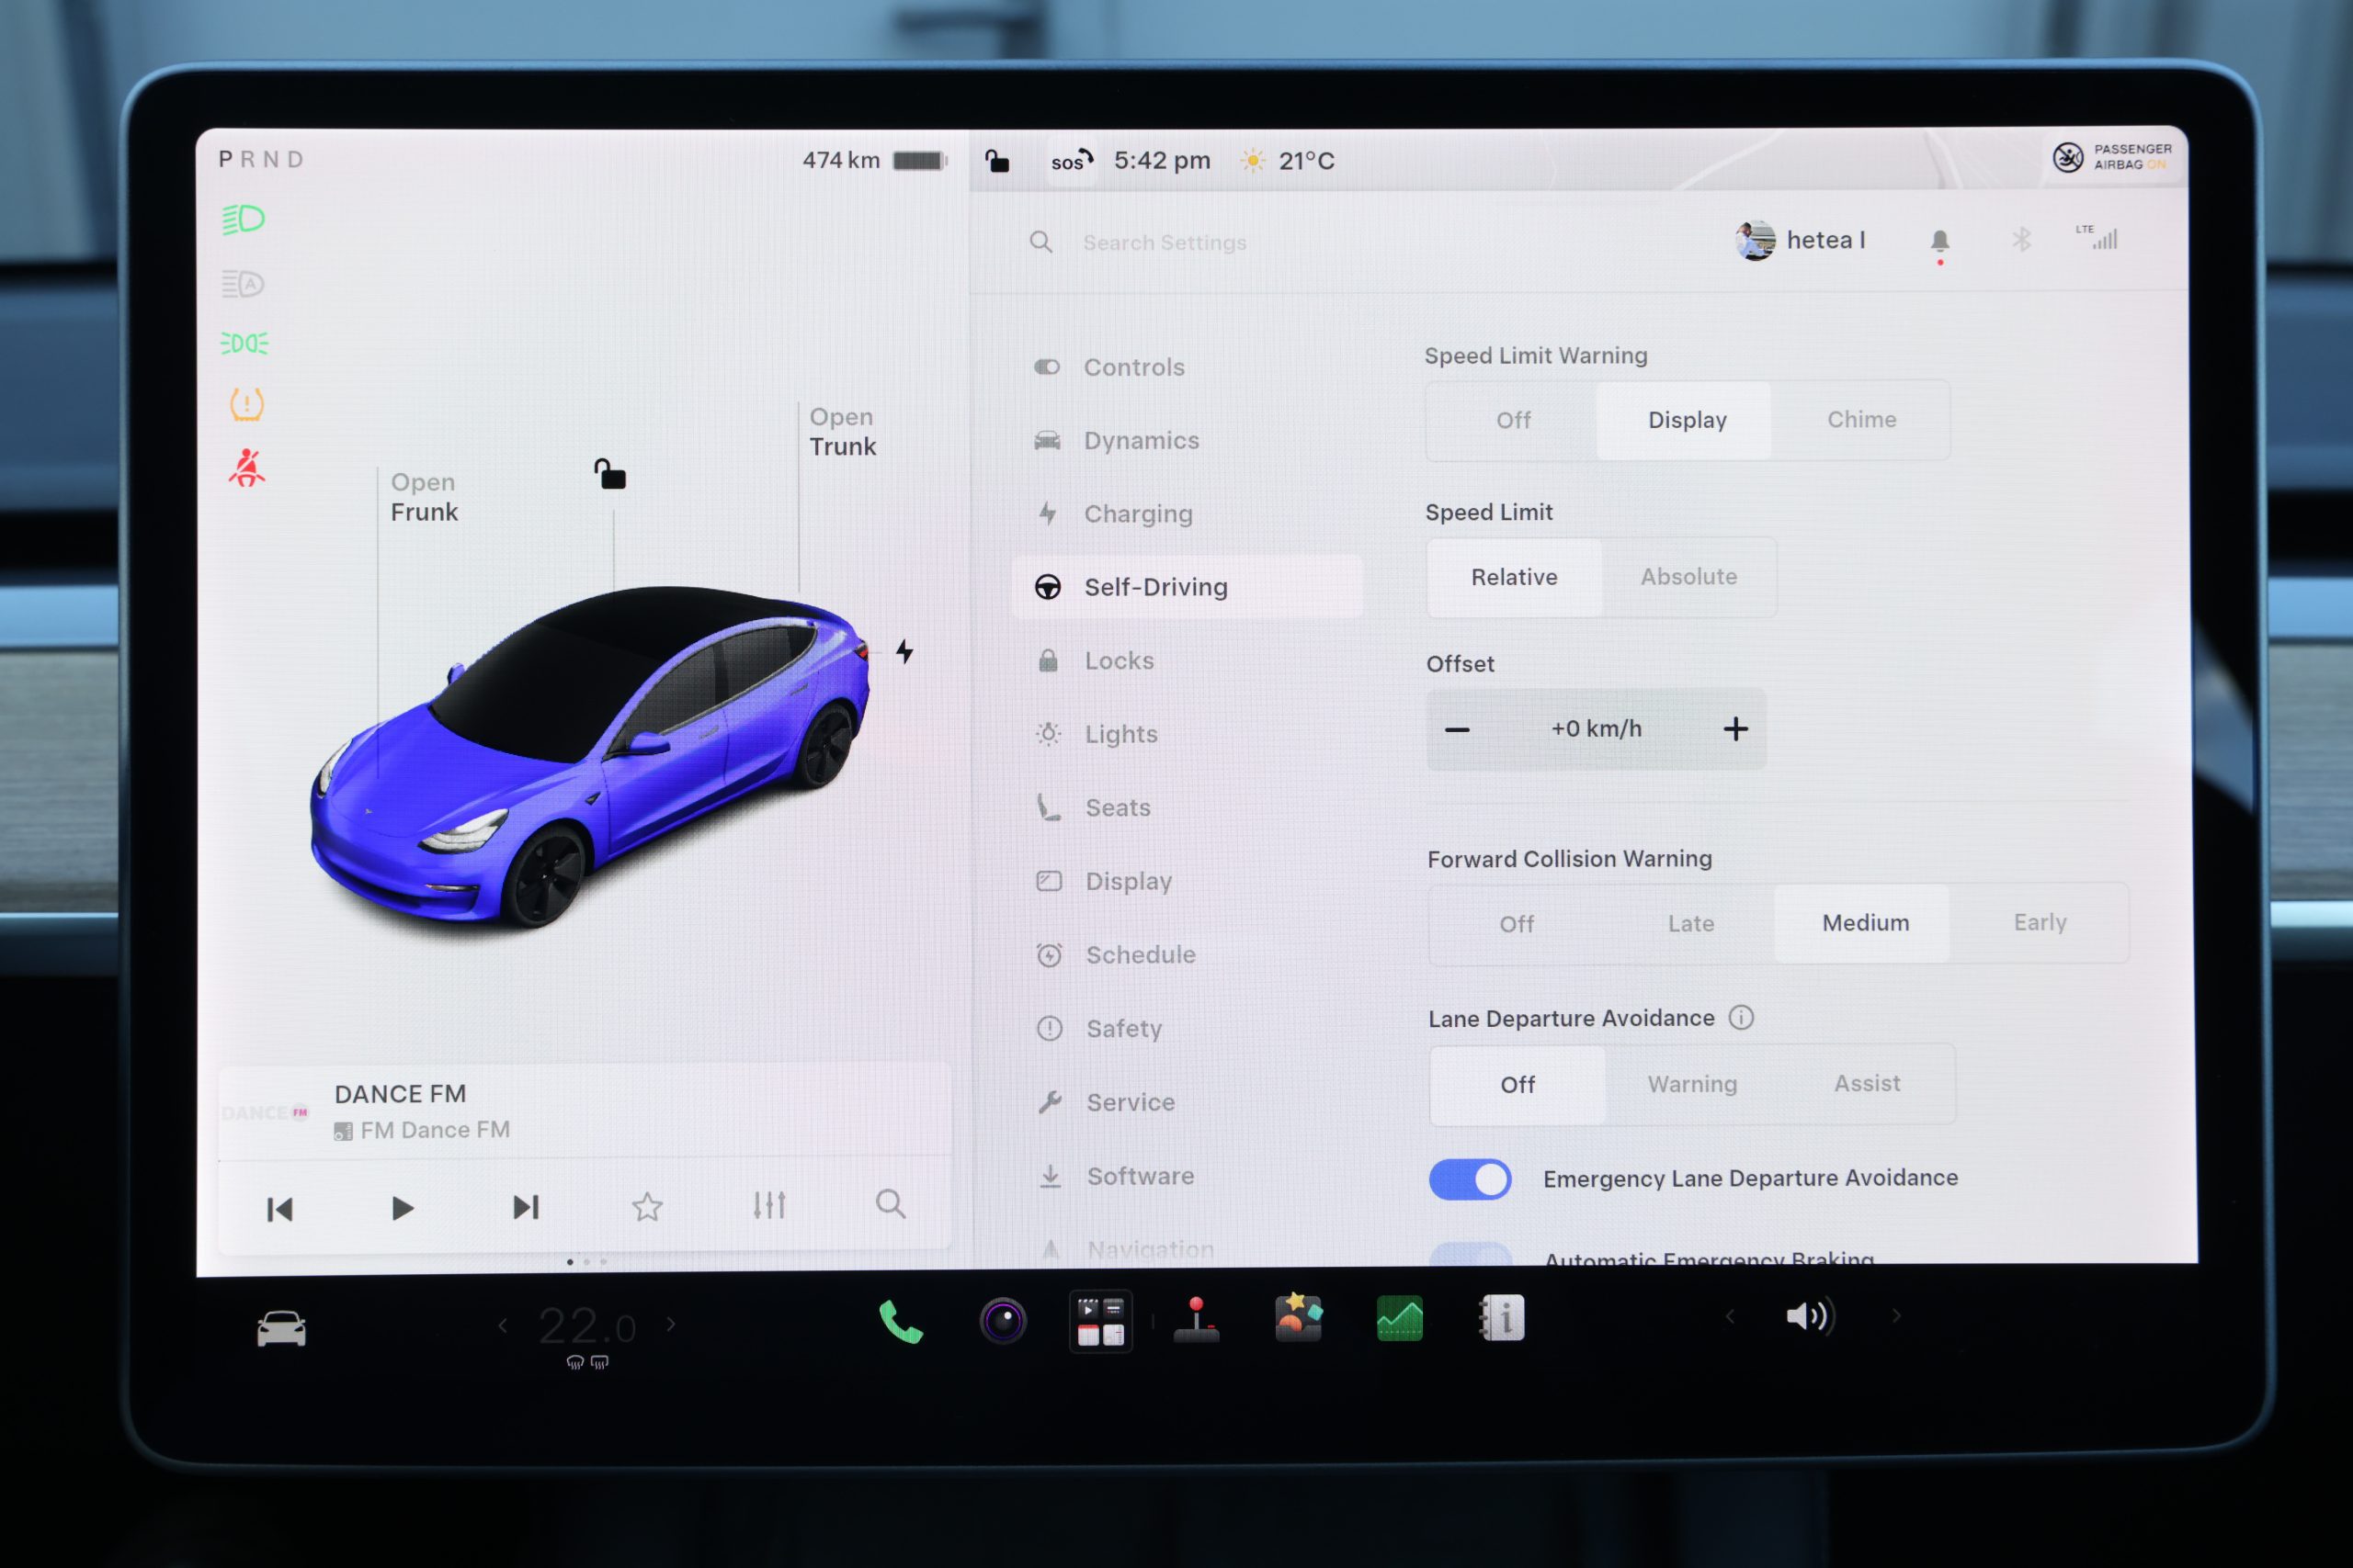
Task: Decrease speed offset with minus button
Action: [1458, 730]
